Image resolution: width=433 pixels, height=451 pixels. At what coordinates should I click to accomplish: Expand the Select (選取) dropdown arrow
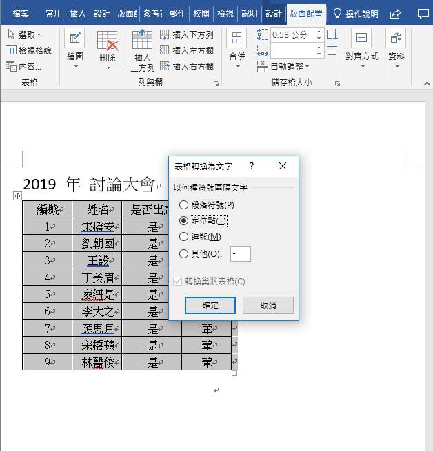point(39,35)
